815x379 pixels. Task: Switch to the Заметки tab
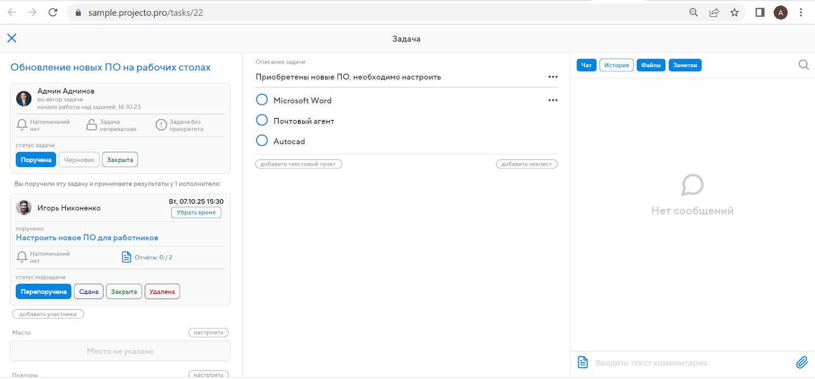[685, 65]
